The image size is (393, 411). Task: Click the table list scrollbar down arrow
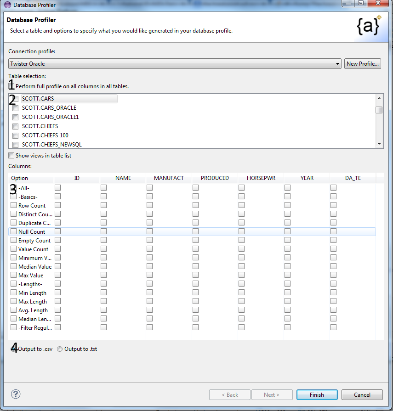coord(379,145)
